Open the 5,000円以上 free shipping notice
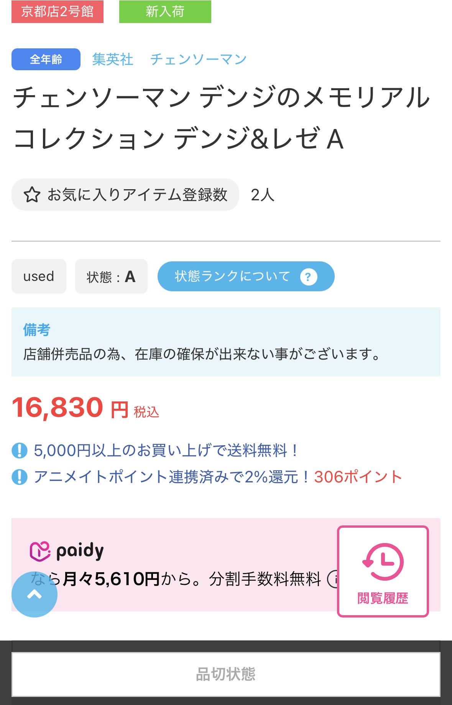Image resolution: width=452 pixels, height=705 pixels. (166, 451)
